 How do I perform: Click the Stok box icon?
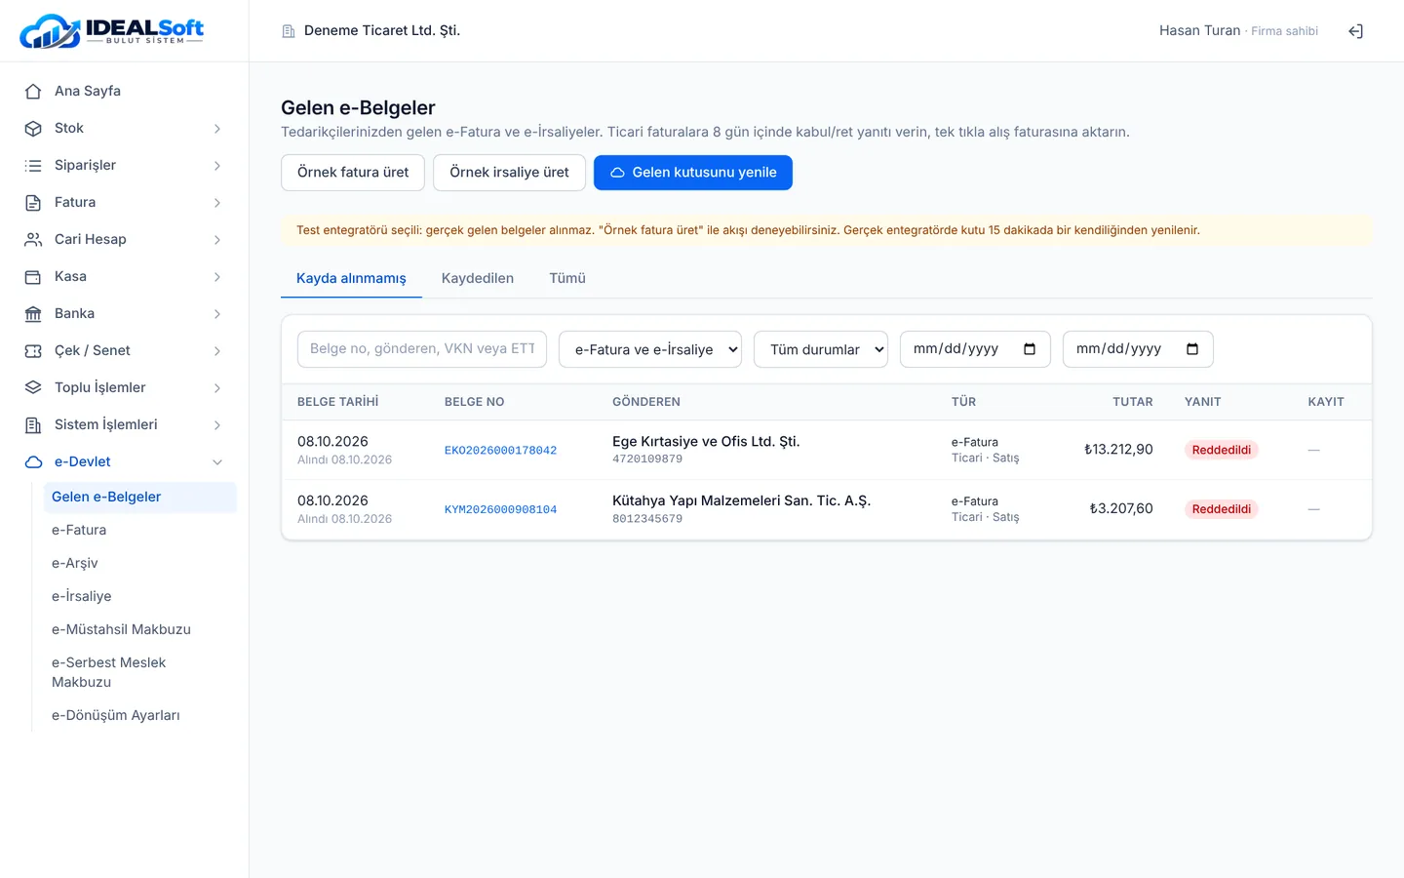[x=33, y=128]
